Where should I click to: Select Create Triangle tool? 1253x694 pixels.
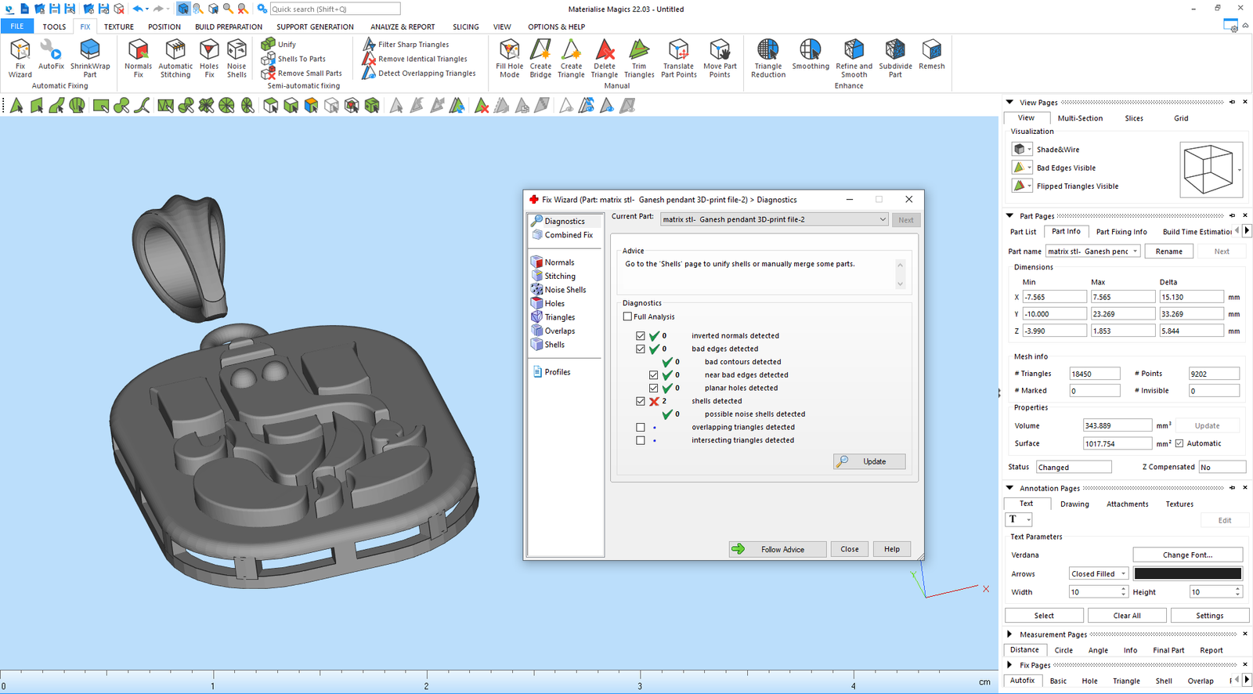(x=571, y=58)
